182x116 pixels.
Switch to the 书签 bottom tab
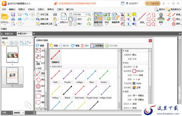[4, 113]
